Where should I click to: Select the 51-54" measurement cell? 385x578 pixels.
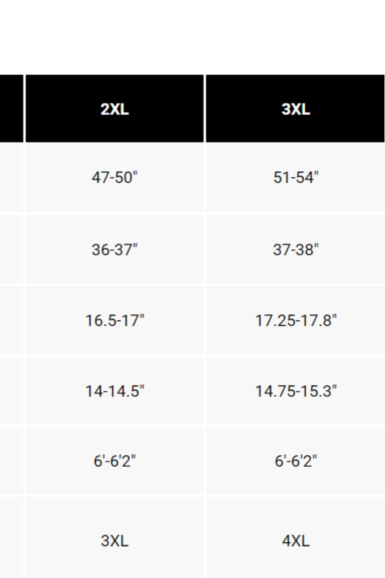click(296, 178)
